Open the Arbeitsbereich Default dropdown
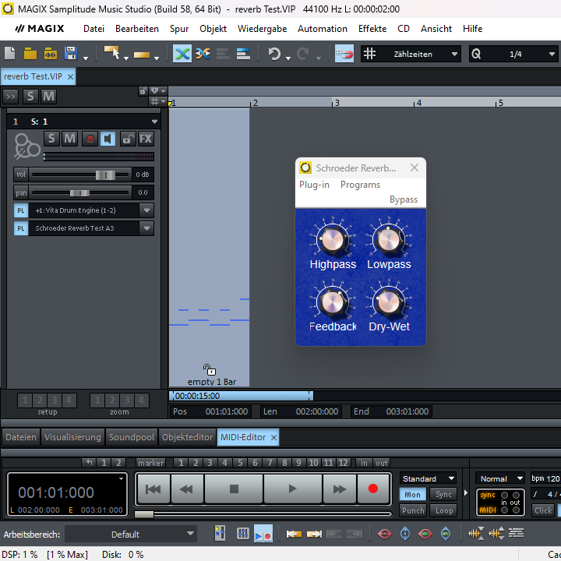This screenshot has width=561, height=561. [131, 535]
